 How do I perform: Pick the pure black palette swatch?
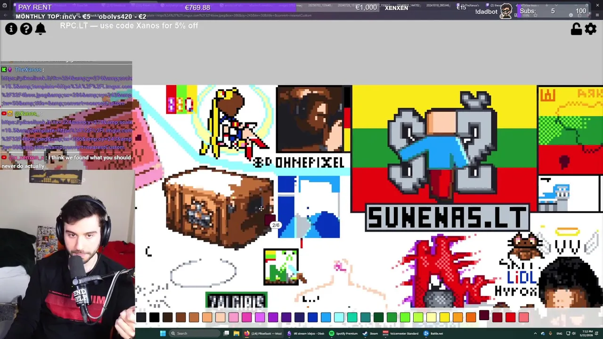(x=154, y=318)
